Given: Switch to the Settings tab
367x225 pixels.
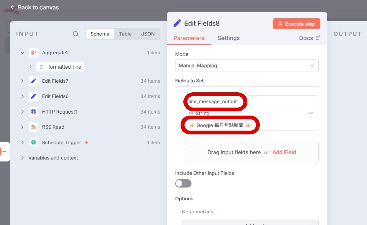Looking at the screenshot, I should (228, 38).
